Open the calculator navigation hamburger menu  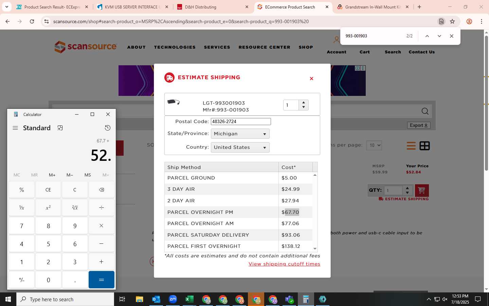click(x=15, y=128)
